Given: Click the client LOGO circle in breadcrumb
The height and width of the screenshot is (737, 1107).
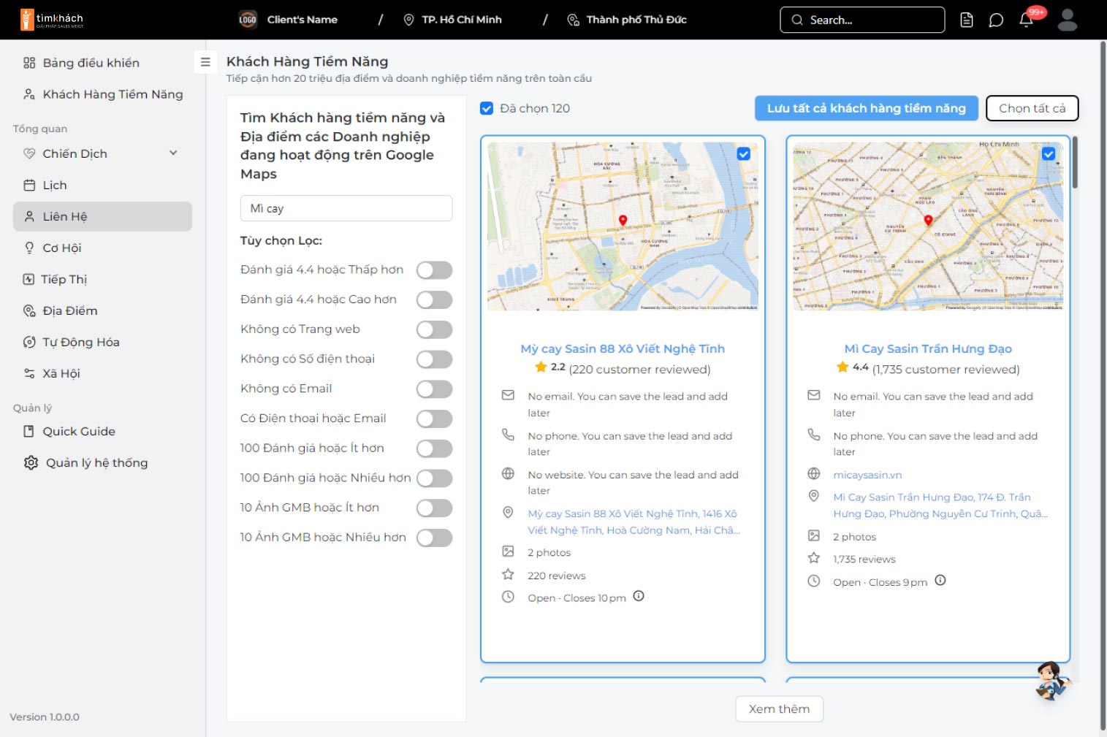Looking at the screenshot, I should 248,20.
